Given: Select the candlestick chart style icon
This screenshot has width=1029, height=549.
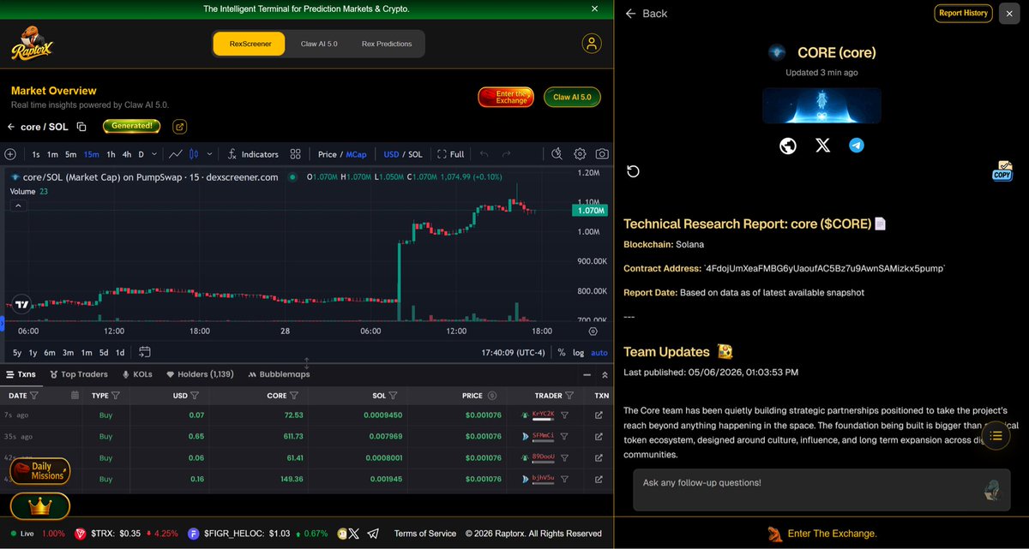Looking at the screenshot, I should coord(194,154).
